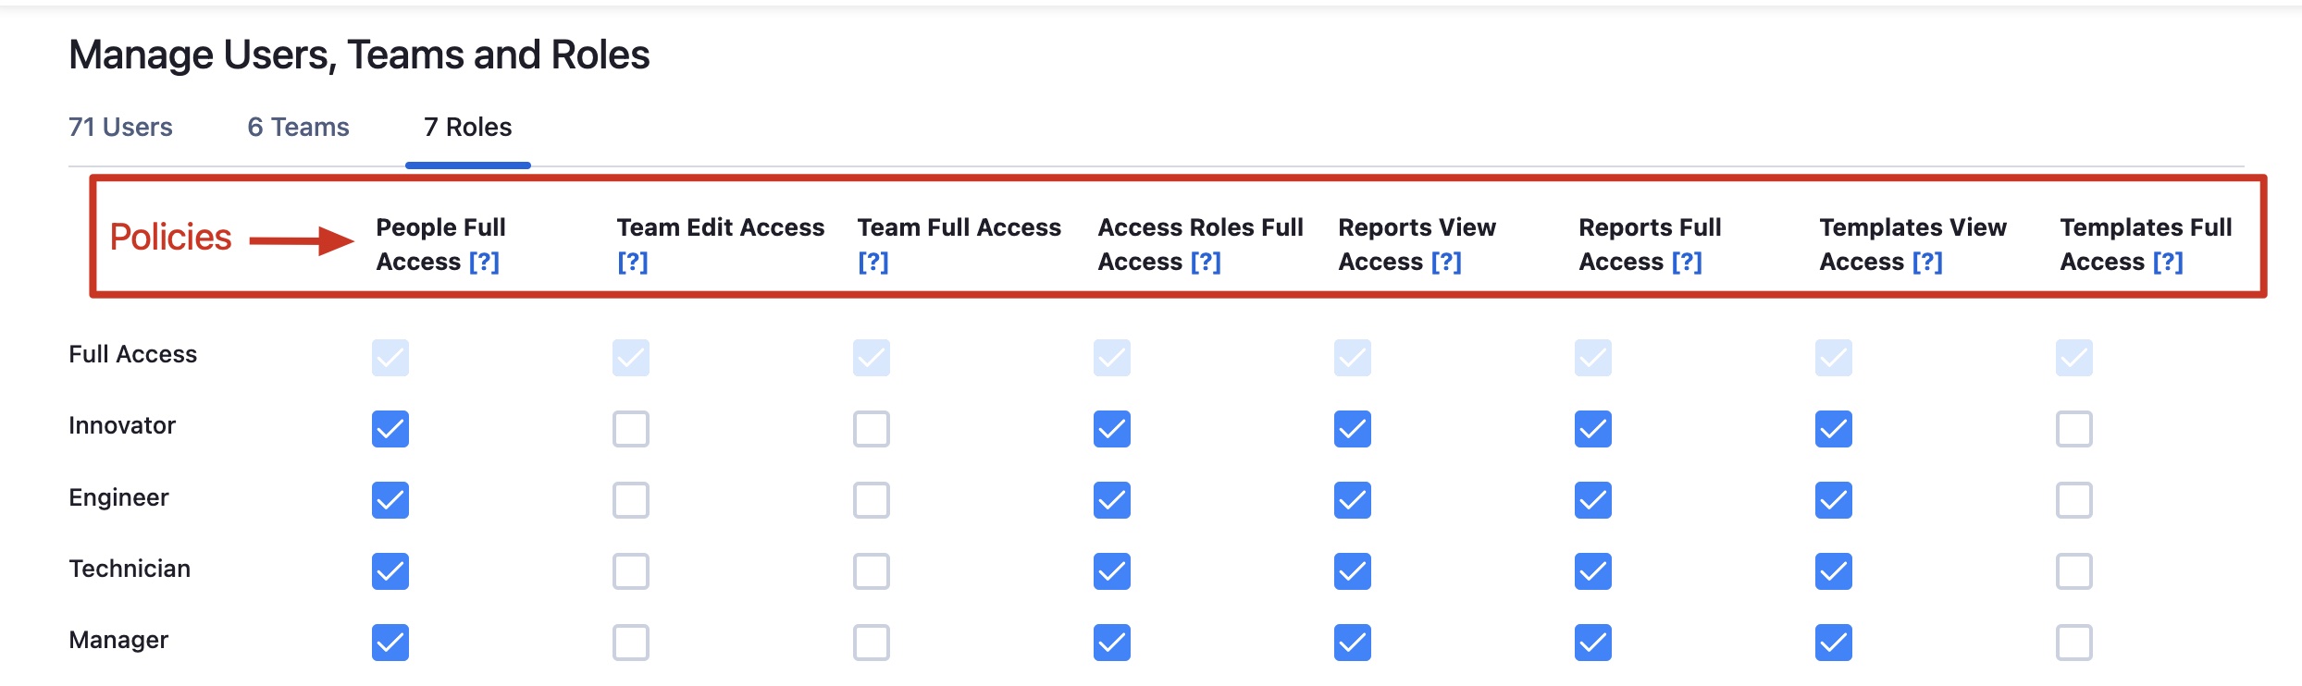The width and height of the screenshot is (2302, 686).
Task: Open help for People Full Access policy
Action: [x=484, y=263]
